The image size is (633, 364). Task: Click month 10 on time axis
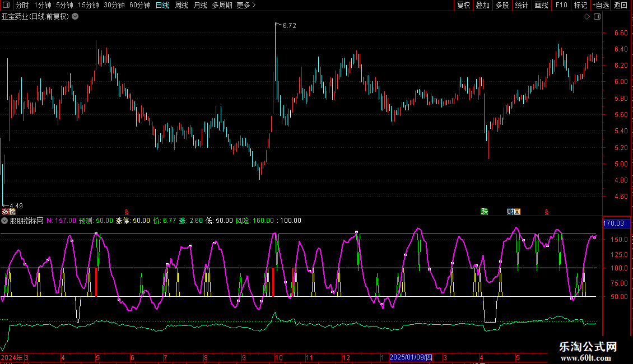click(x=278, y=357)
